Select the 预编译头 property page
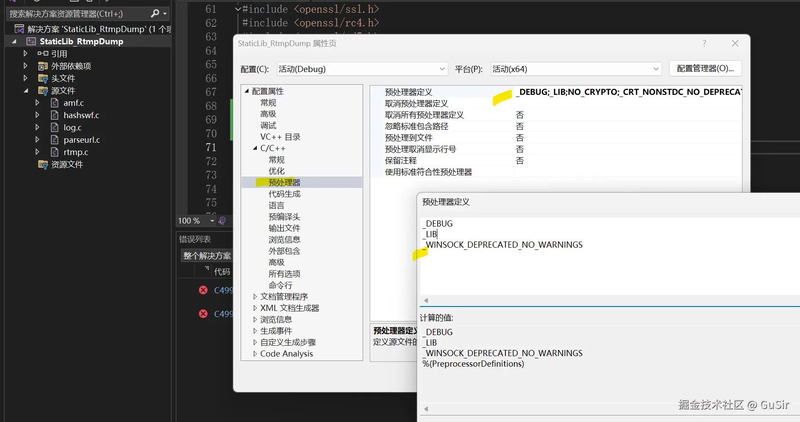This screenshot has height=422, width=800. pyautogui.click(x=285, y=217)
